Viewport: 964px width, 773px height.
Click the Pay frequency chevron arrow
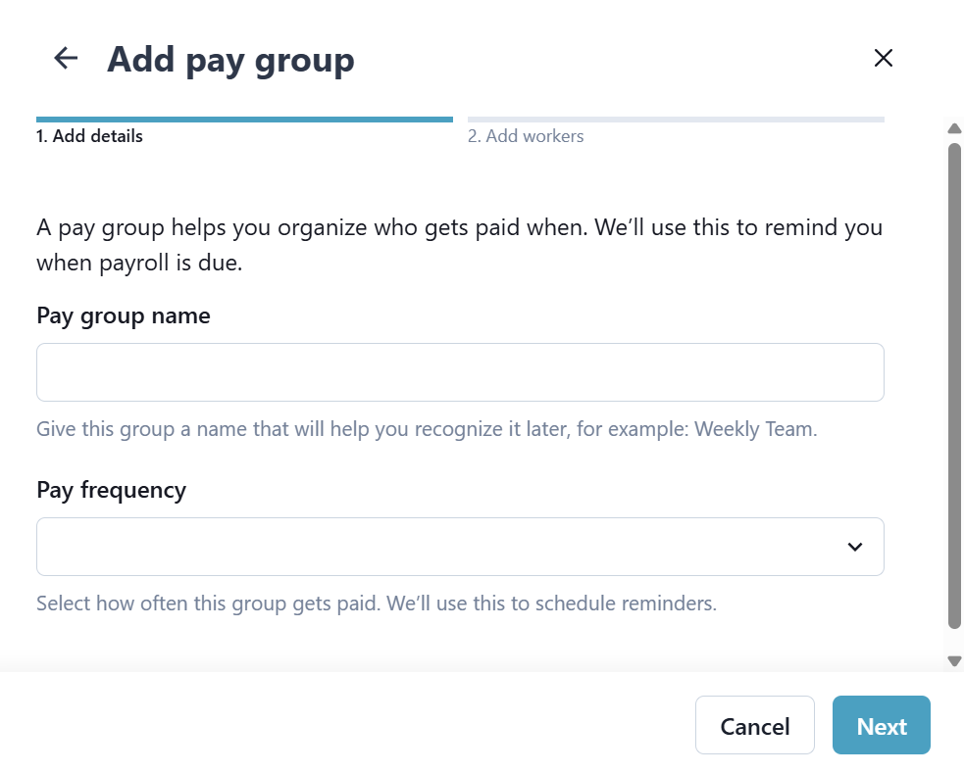click(x=854, y=547)
